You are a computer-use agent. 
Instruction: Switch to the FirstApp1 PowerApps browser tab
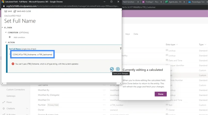pyautogui.click(x=152, y=2)
